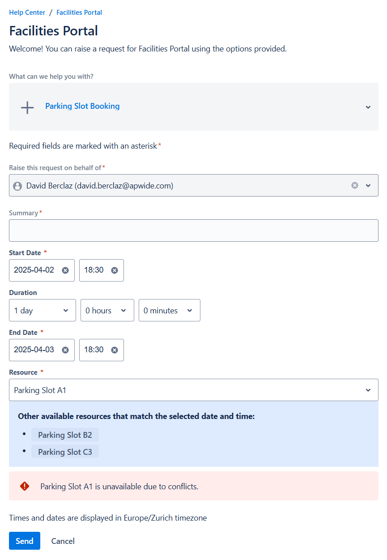Click the plus icon beside Parking Slot Booking
Screen dimensions: 387x560
(x=27, y=107)
